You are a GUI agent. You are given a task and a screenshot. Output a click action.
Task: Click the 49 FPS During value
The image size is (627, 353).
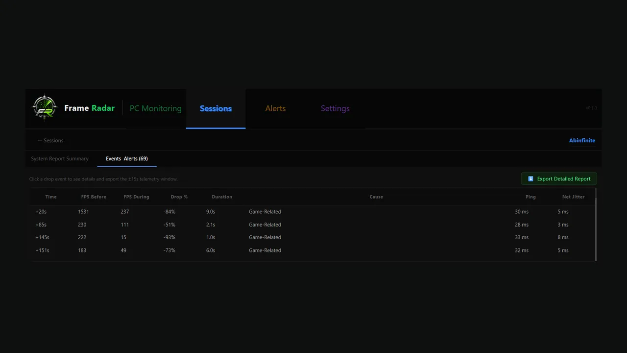coord(123,250)
